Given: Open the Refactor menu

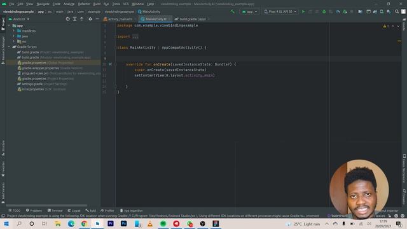Looking at the screenshot, I should pos(84,4).
